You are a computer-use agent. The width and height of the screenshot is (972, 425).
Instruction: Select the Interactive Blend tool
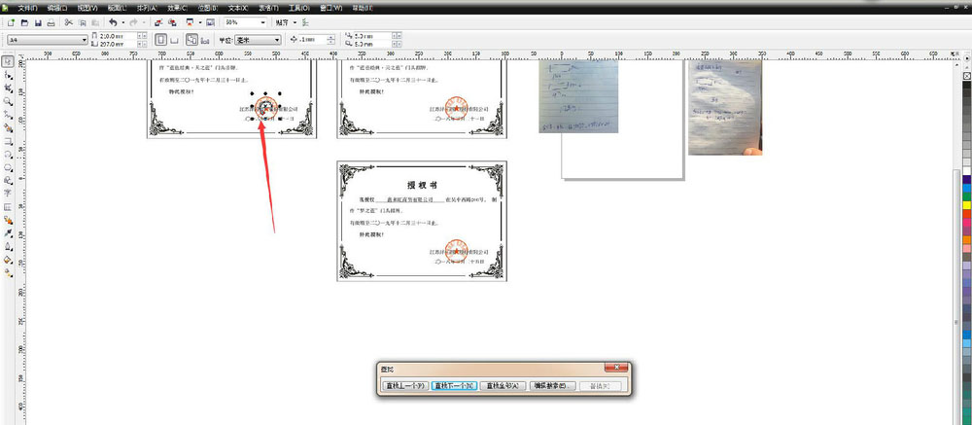8,220
